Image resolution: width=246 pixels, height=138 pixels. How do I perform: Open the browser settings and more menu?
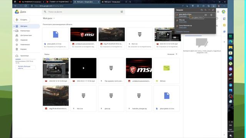point(224,6)
